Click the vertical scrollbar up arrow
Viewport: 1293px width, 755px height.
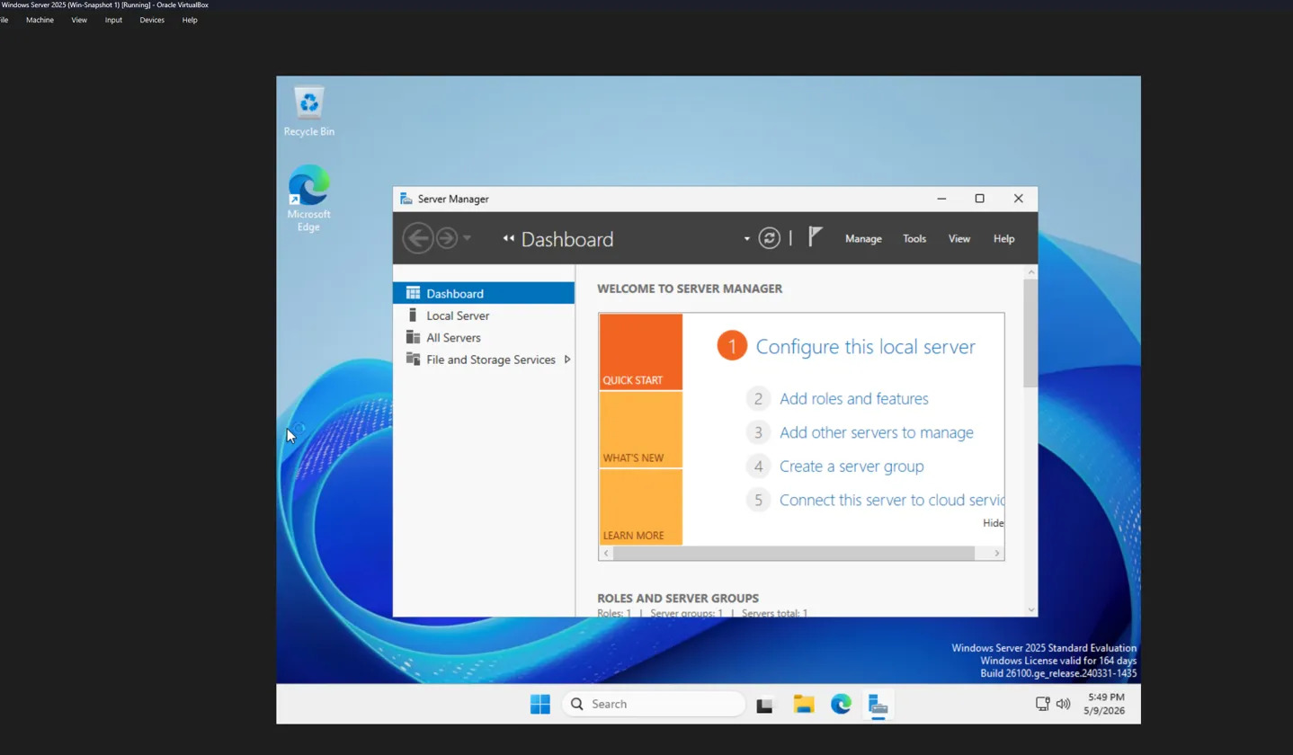(x=1030, y=271)
